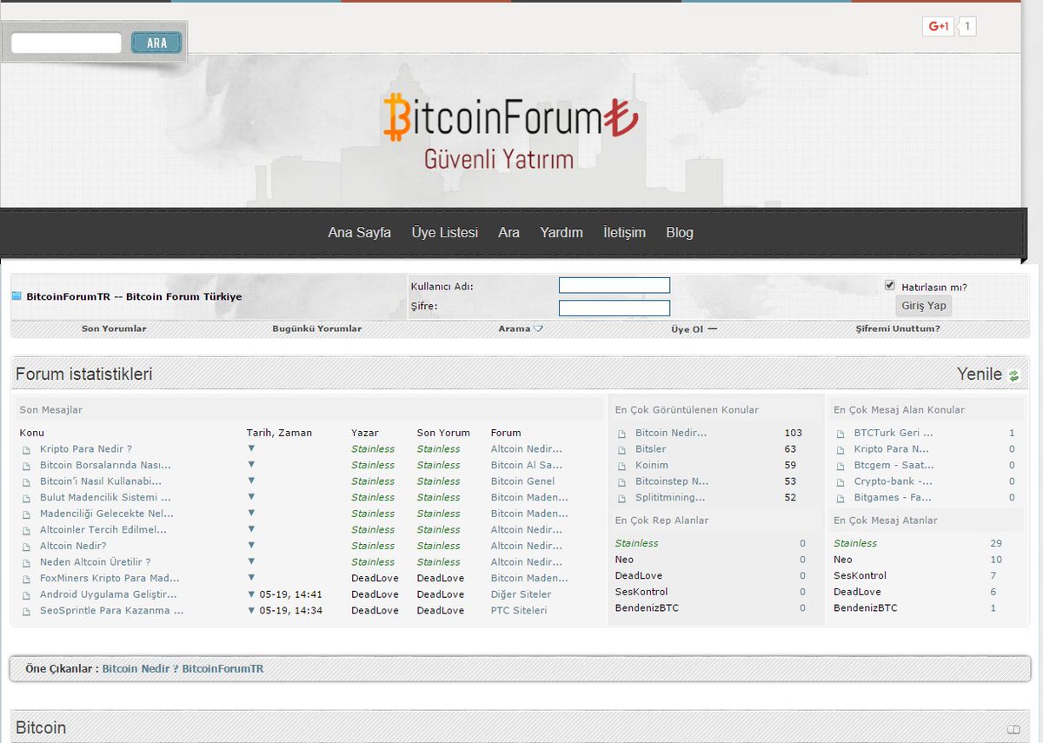Open the Bugünkü Yorumlar link
Screen dimensions: 1043x743
pos(316,328)
